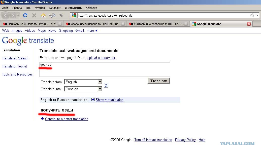The image size is (261, 151).
Task: Open the Web link in Google bar
Action: tap(6, 31)
